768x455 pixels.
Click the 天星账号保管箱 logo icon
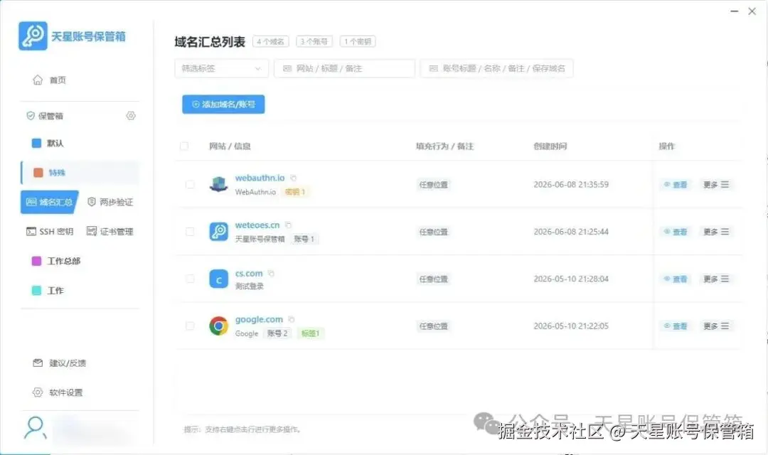click(33, 36)
